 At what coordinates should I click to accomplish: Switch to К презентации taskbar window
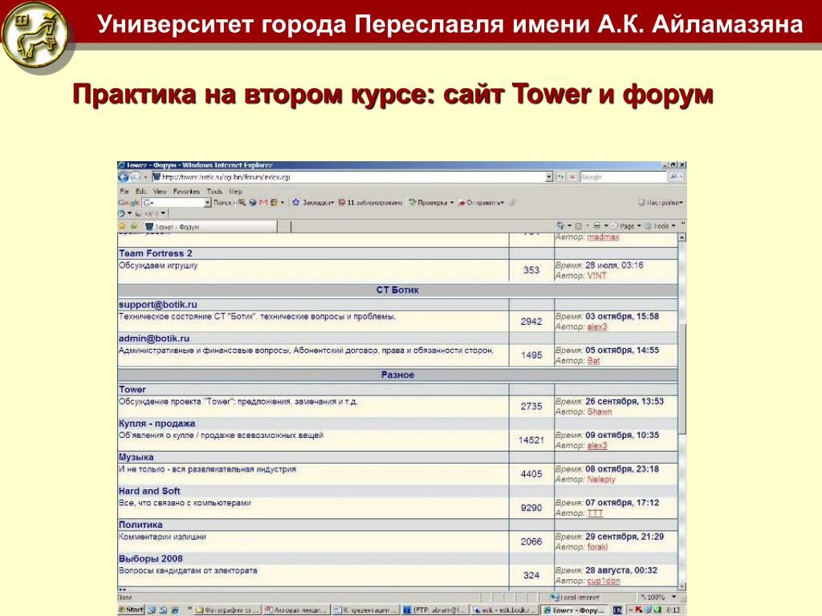coord(366,610)
